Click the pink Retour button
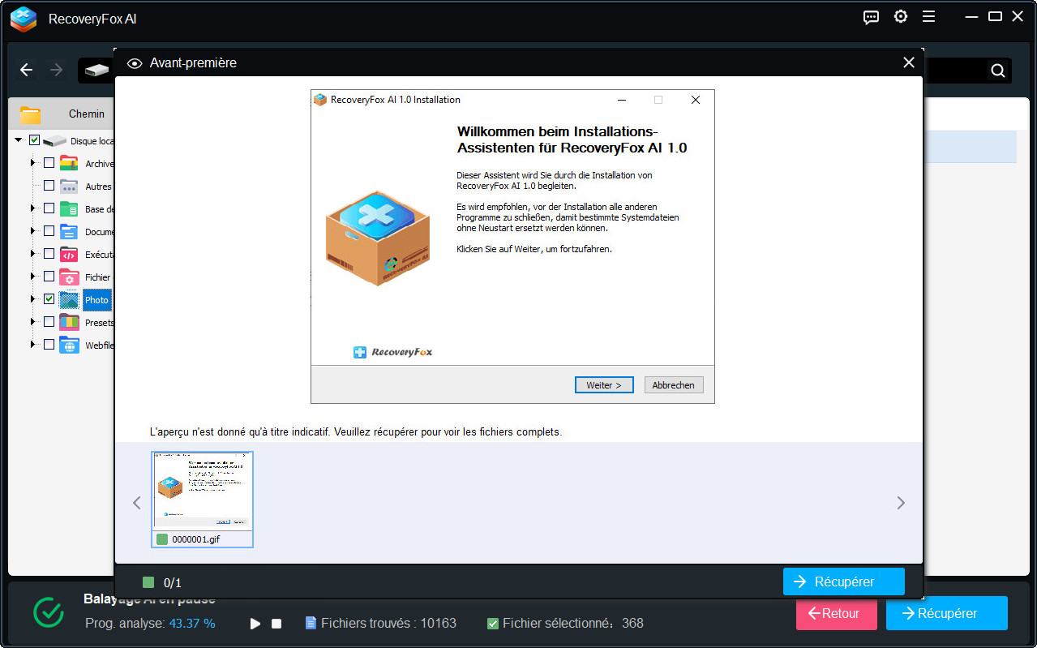This screenshot has width=1037, height=648. [x=836, y=613]
